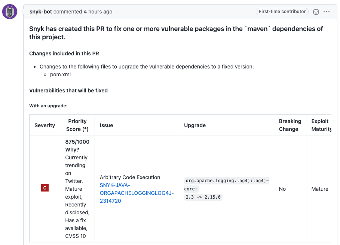Open the emoji reaction picker
This screenshot has width=340, height=245.
click(x=316, y=12)
